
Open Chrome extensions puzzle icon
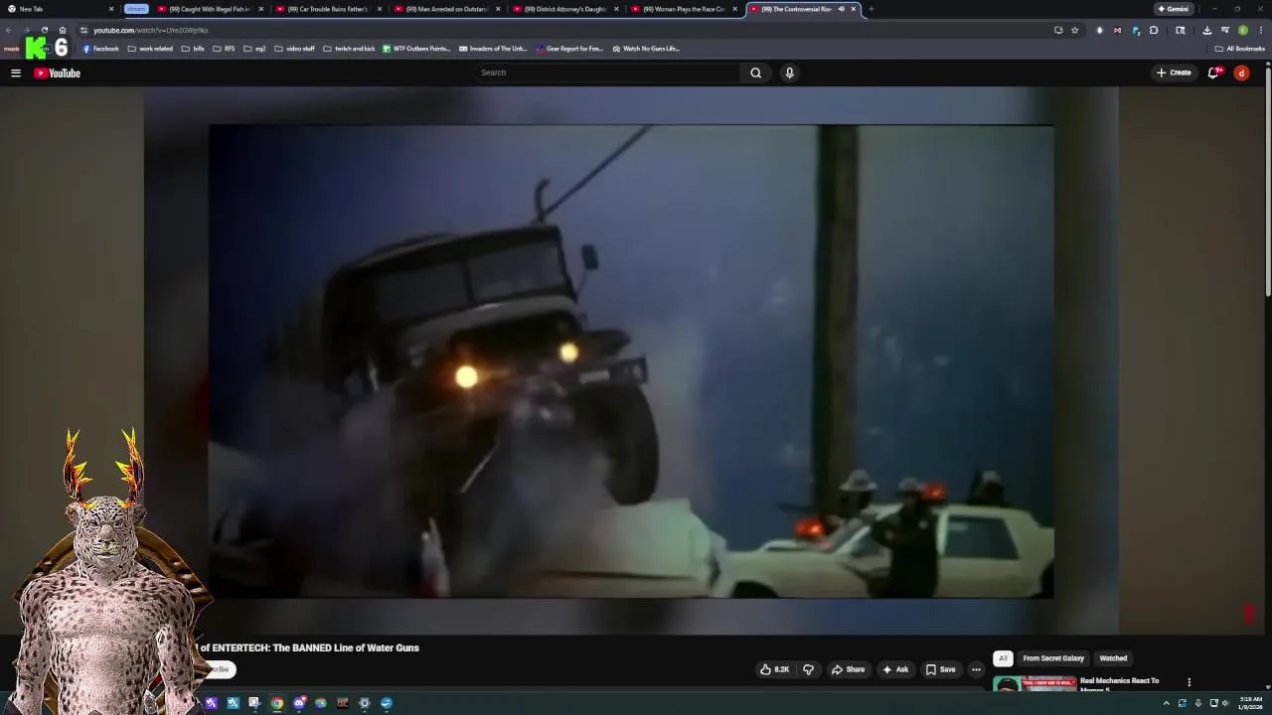click(x=1154, y=30)
